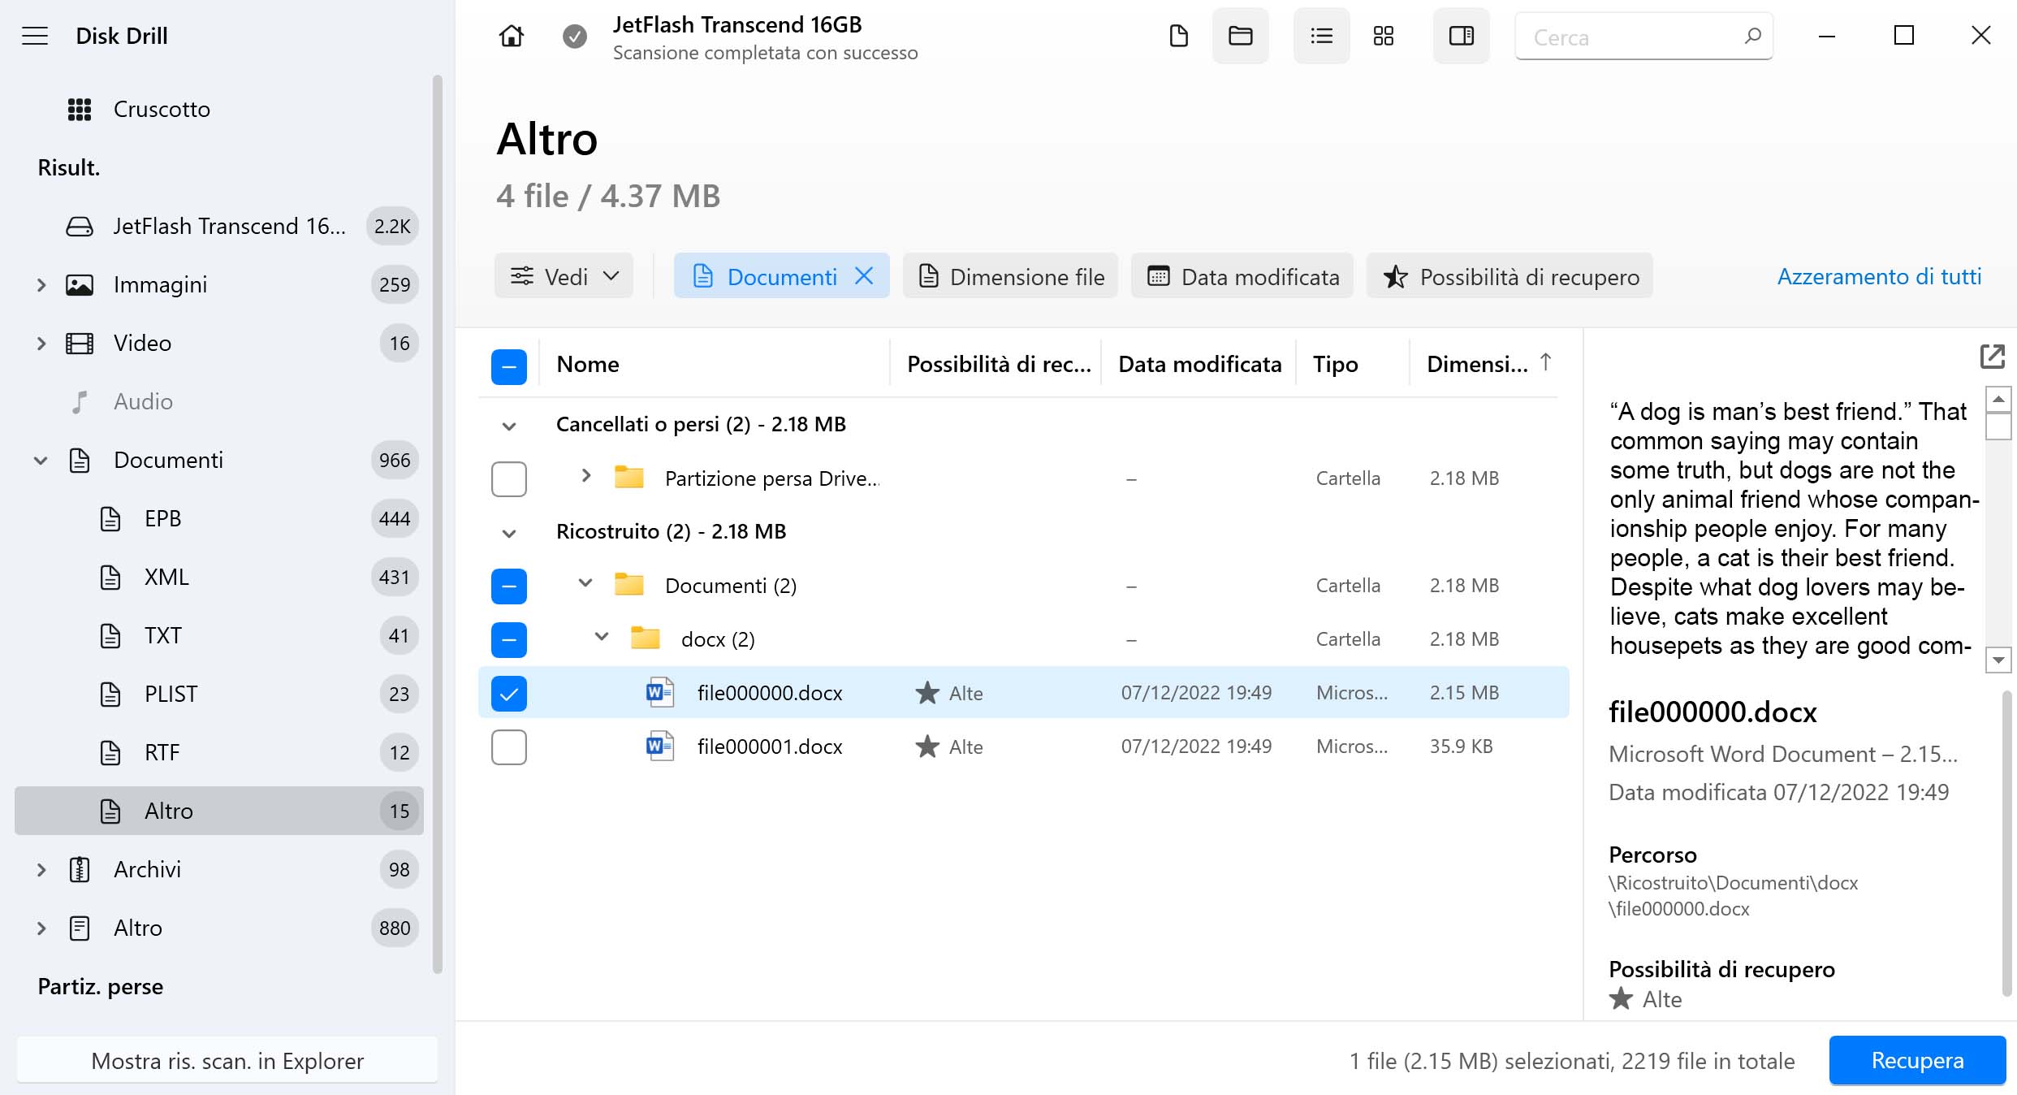2017x1095 pixels.
Task: Select the EPB document type
Action: (x=219, y=518)
